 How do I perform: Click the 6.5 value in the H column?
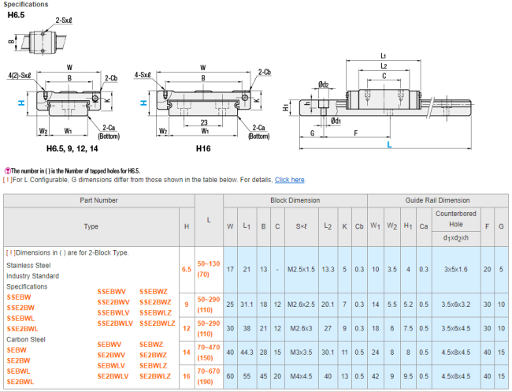[x=187, y=269]
